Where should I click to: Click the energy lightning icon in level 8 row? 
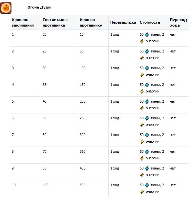pyautogui.click(x=142, y=158)
